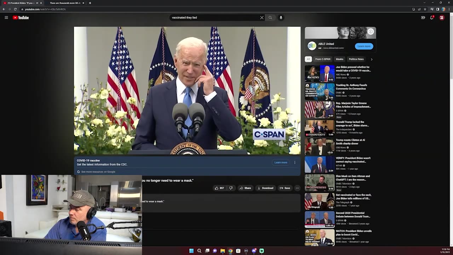Open the Windows Start menu
This screenshot has height=255, width=453.
191,251
